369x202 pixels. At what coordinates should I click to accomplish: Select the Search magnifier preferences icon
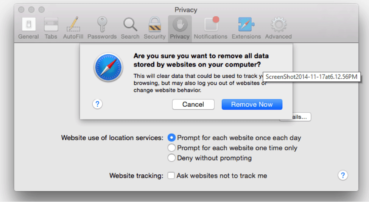click(130, 28)
